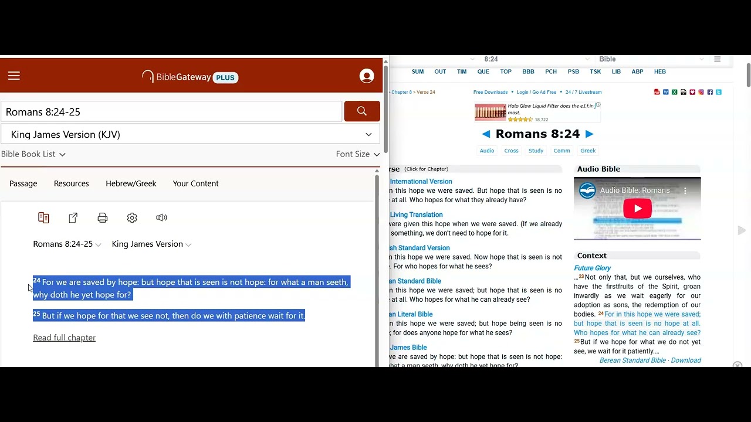
Task: Click Berean Standard Bible link in Context
Action: click(632, 360)
